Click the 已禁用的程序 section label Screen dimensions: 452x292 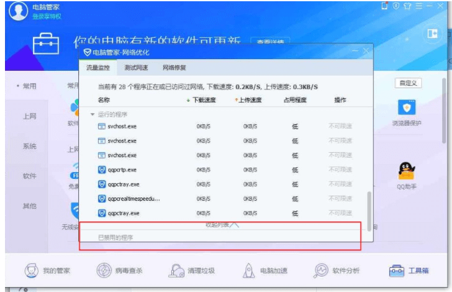point(115,238)
